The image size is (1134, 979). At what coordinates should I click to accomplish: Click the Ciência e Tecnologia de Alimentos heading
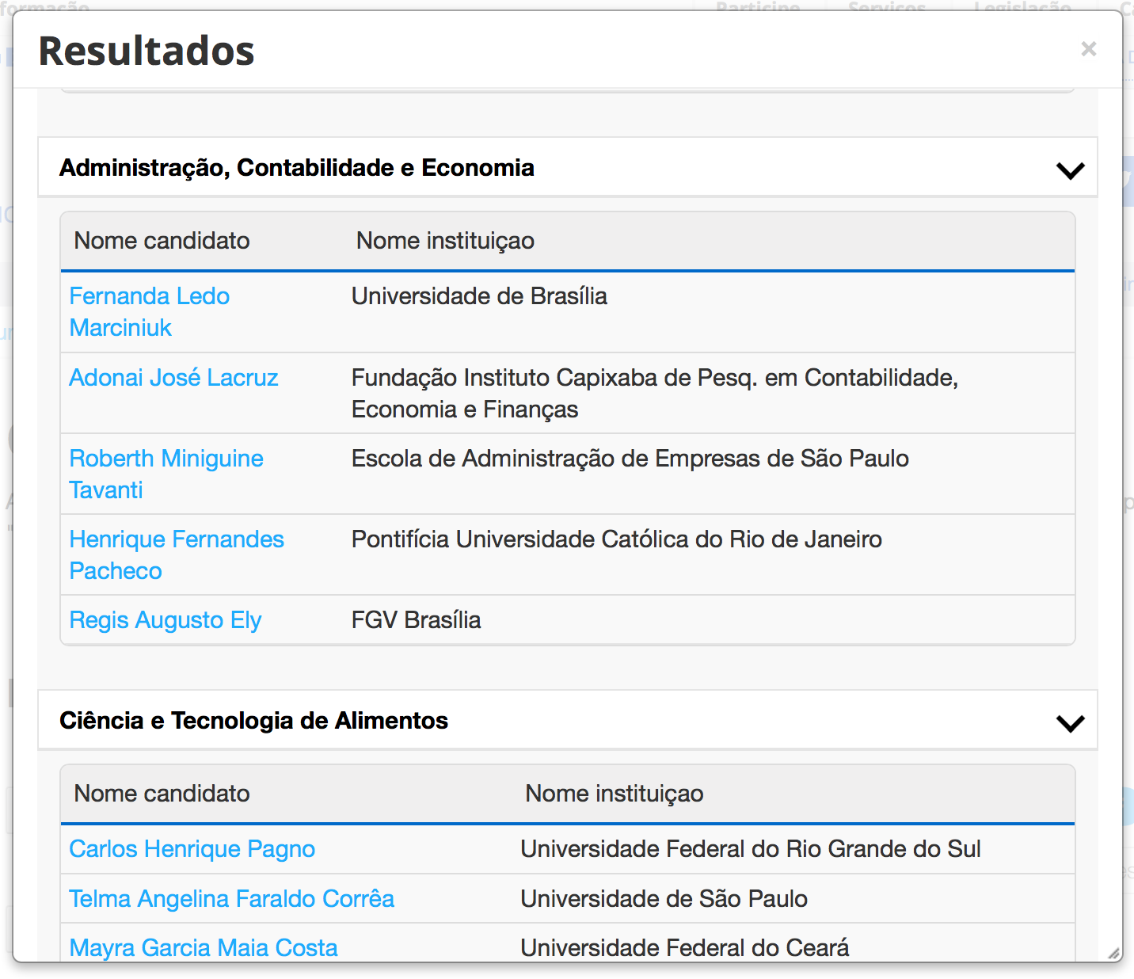tap(253, 721)
